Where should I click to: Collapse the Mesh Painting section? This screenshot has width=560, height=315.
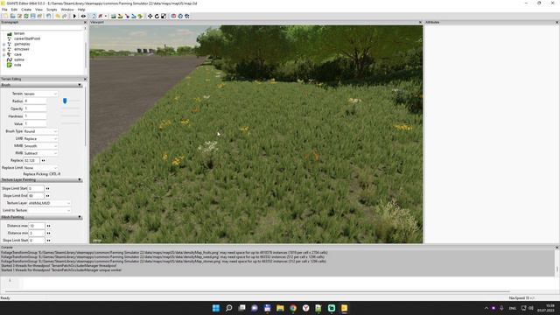pyautogui.click(x=80, y=217)
